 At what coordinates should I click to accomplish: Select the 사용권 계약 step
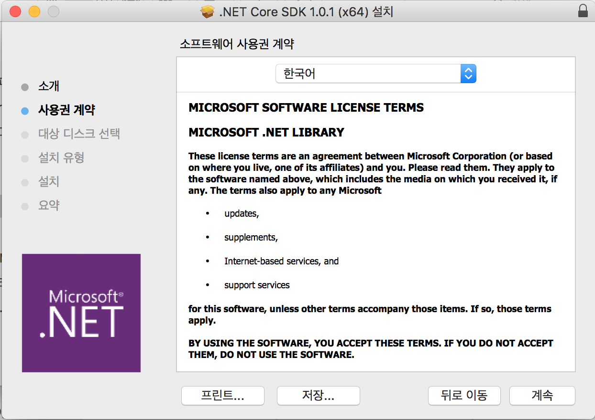[x=66, y=110]
